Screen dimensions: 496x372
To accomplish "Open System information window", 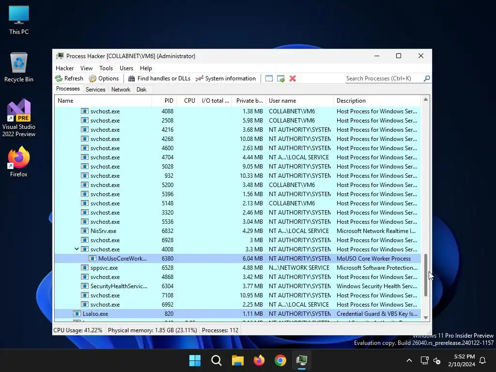I will (x=226, y=78).
